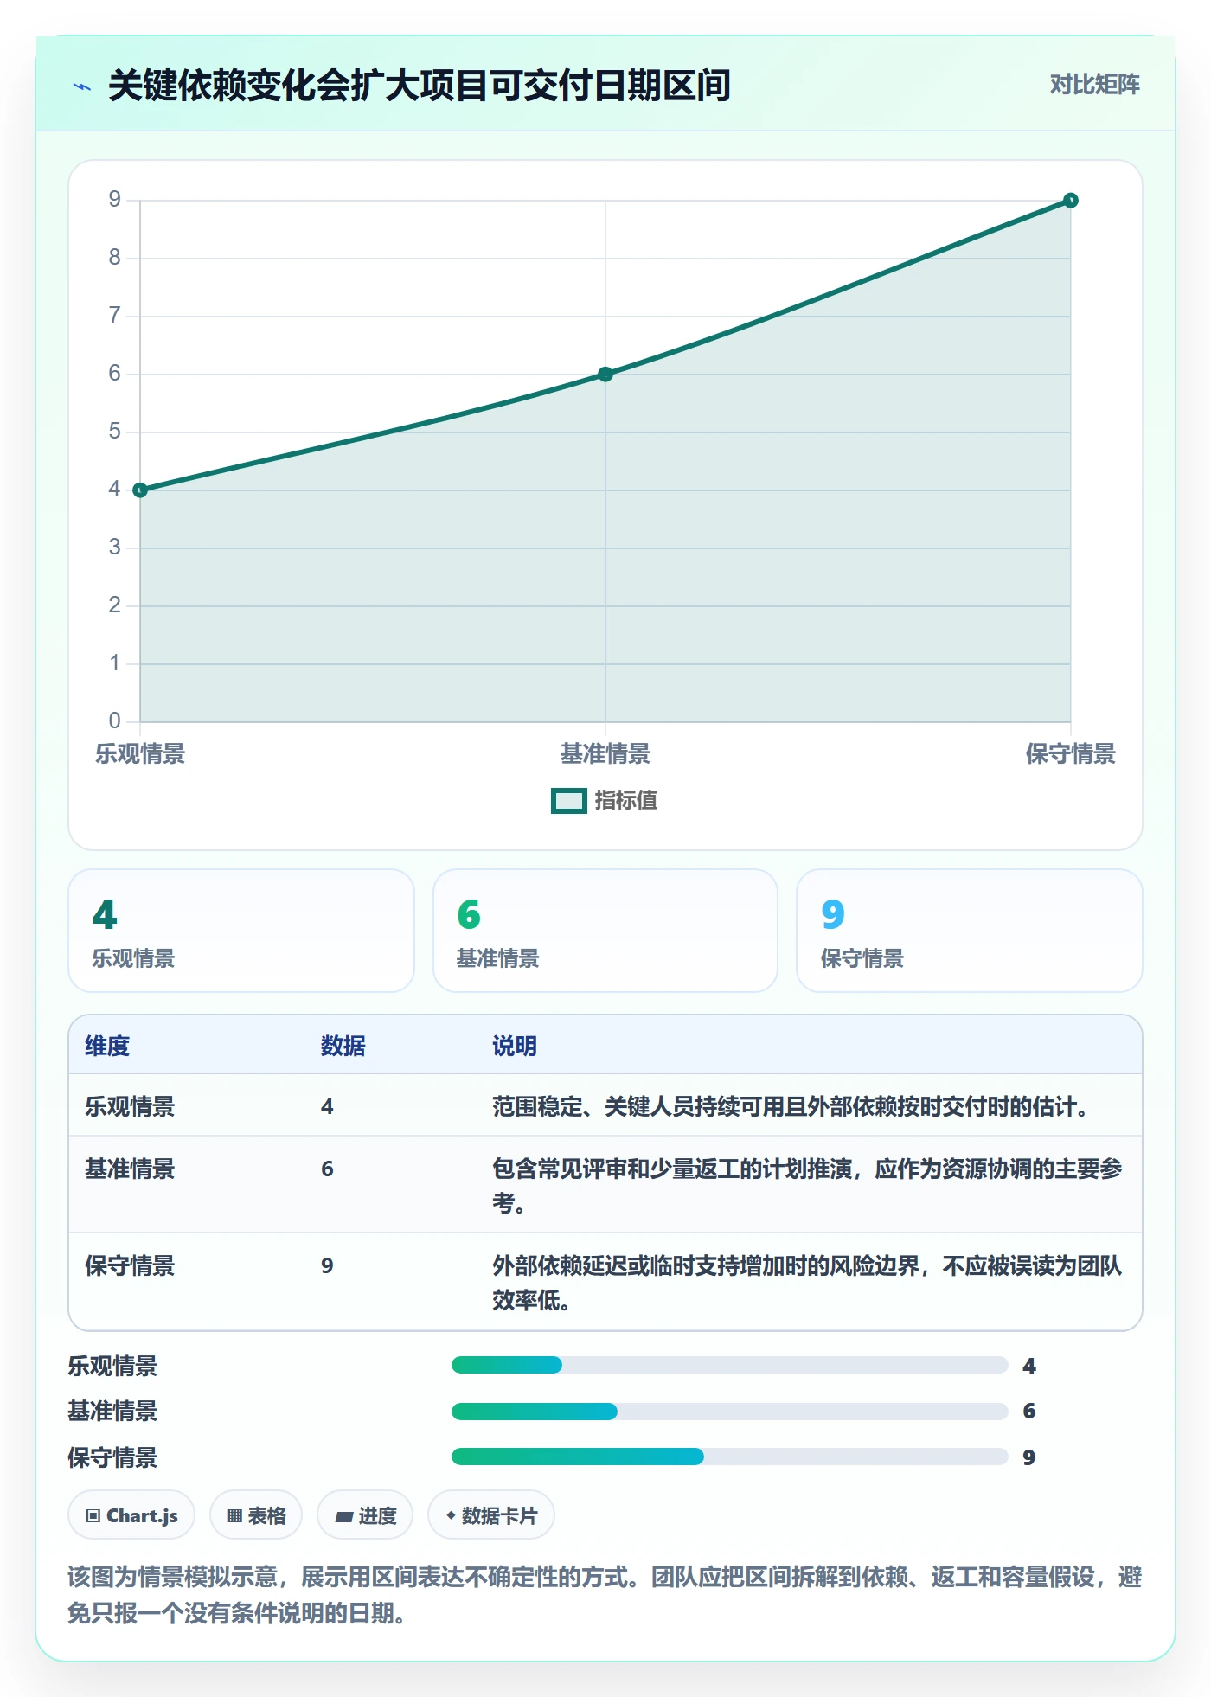The height and width of the screenshot is (1697, 1211).
Task: Click the 数据 column header
Action: pos(343,1047)
